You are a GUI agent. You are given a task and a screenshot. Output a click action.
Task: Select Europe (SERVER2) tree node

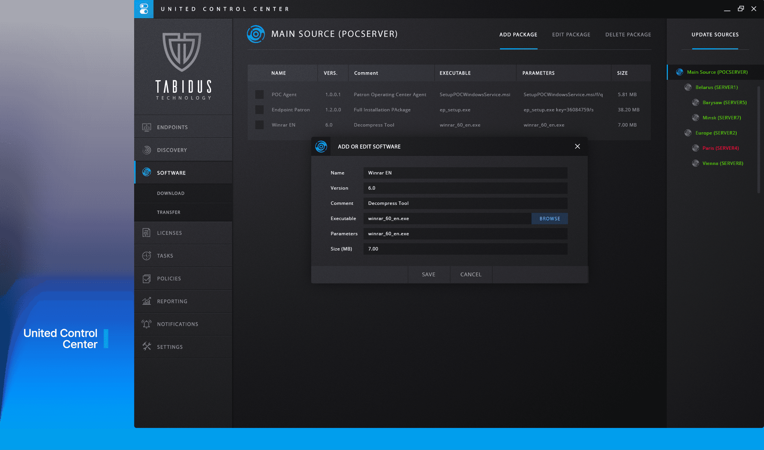tap(716, 133)
